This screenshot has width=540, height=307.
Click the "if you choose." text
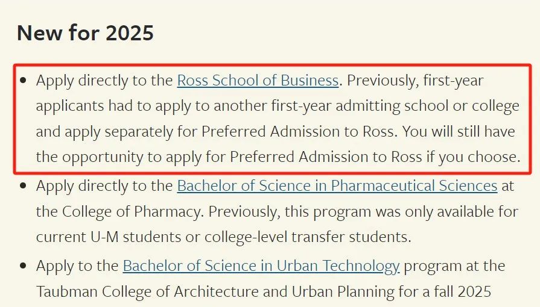(473, 157)
